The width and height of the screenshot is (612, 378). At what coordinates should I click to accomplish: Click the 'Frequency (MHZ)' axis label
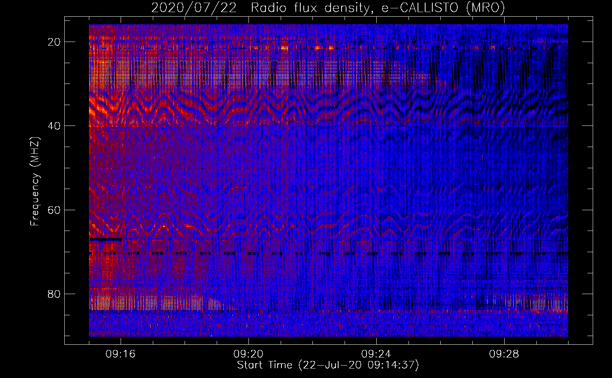click(35, 181)
